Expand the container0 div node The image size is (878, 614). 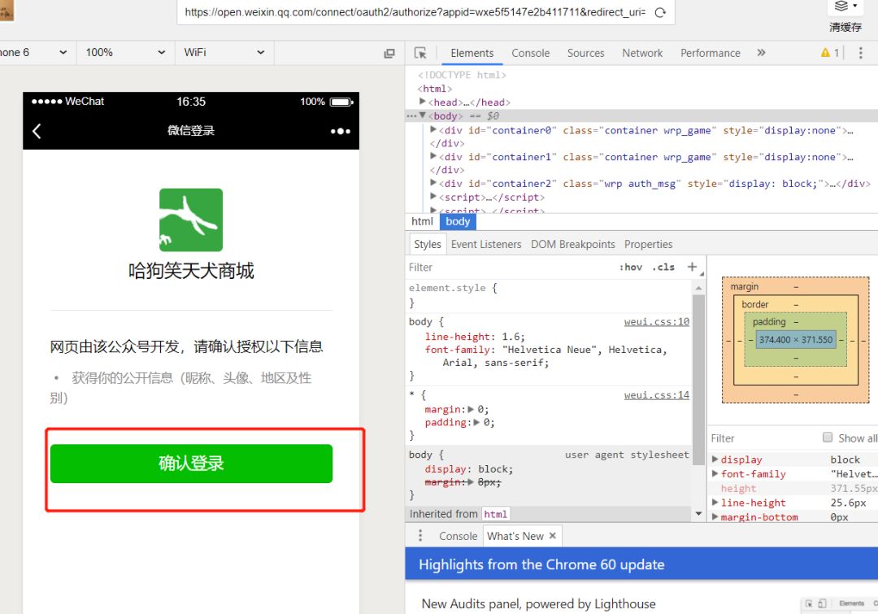coord(433,129)
